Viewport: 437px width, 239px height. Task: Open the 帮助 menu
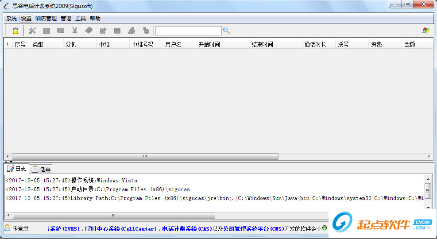[95, 19]
